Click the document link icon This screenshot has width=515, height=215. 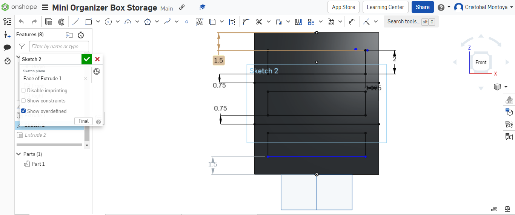[182, 7]
